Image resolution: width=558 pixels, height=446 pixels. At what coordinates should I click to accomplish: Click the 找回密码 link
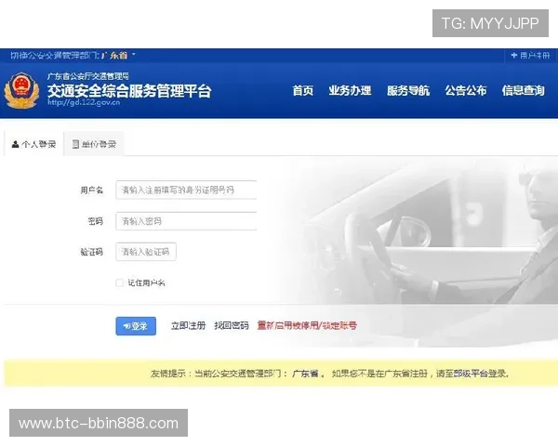tap(232, 325)
